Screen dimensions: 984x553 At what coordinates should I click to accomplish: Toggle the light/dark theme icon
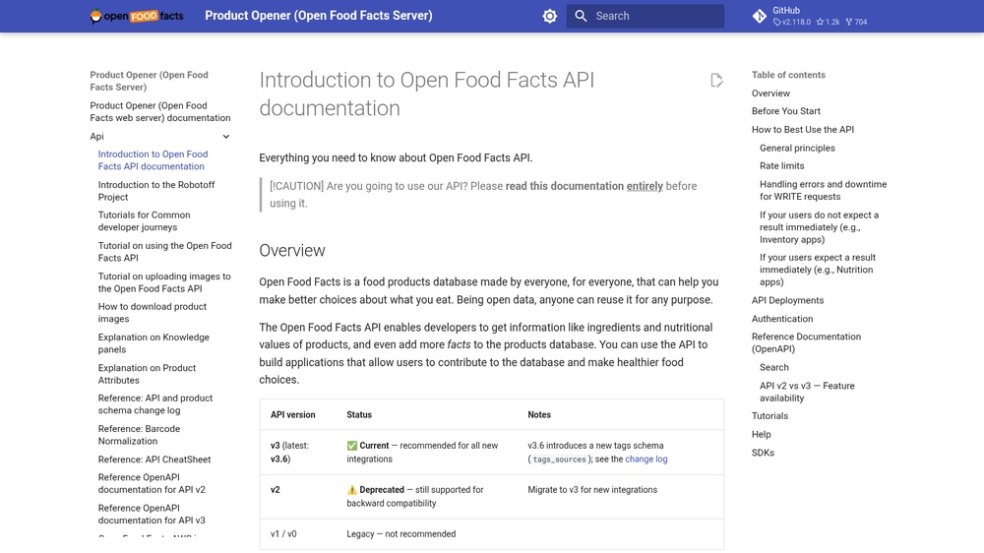(x=550, y=16)
